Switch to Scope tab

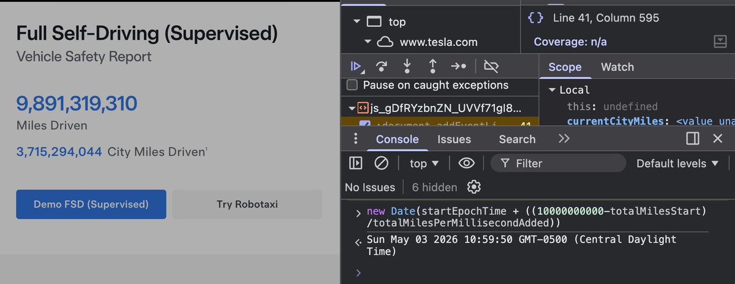(565, 67)
